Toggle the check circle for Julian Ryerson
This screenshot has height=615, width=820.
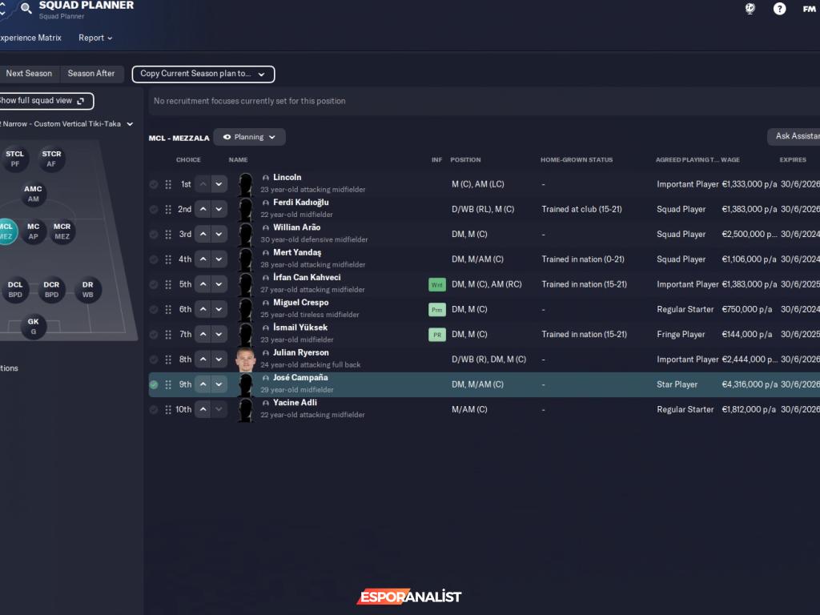coord(154,360)
